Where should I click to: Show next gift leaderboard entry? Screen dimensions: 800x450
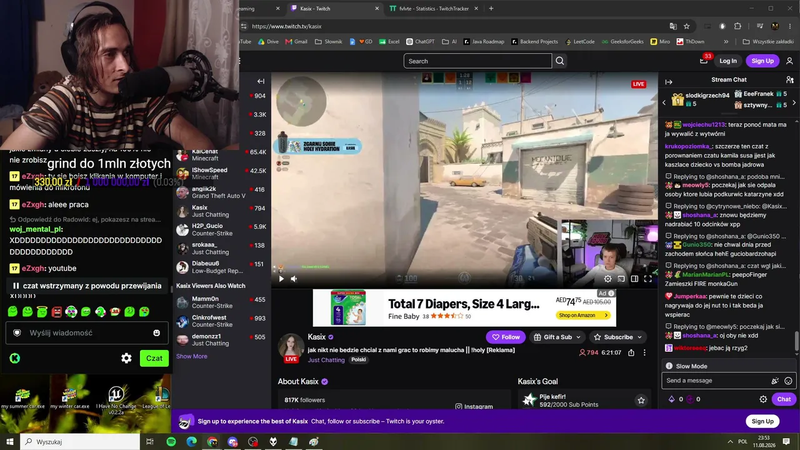[794, 102]
